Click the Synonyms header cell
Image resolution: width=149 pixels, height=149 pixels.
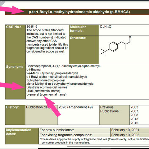click(15, 82)
